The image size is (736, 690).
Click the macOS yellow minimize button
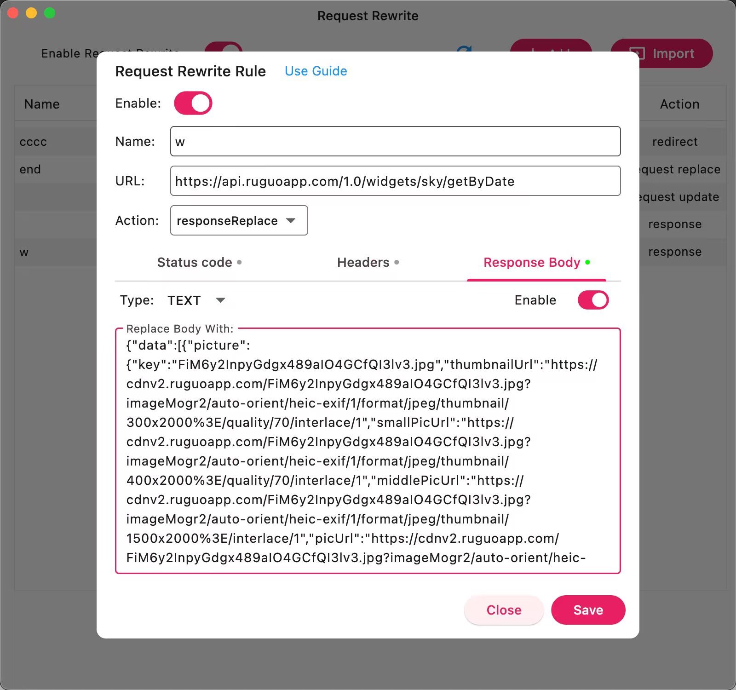(31, 13)
